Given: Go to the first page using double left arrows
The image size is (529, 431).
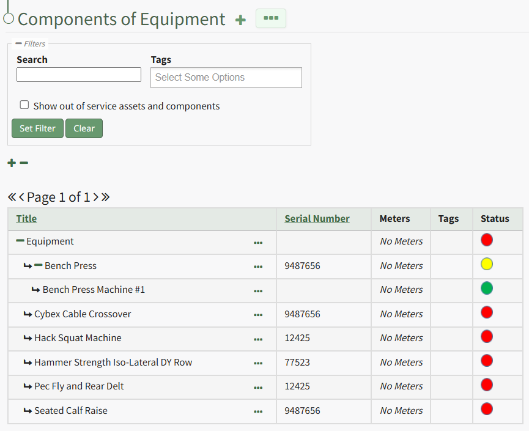Looking at the screenshot, I should [x=12, y=197].
